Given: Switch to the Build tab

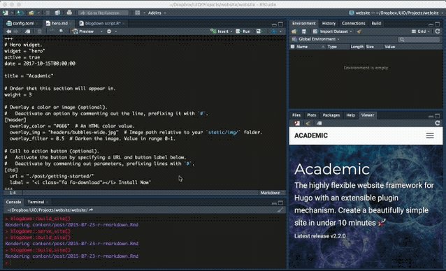Looking at the screenshot, I should pyautogui.click(x=376, y=23).
